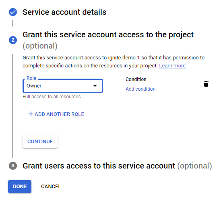
Task: Click the Add condition link
Action: point(140,89)
